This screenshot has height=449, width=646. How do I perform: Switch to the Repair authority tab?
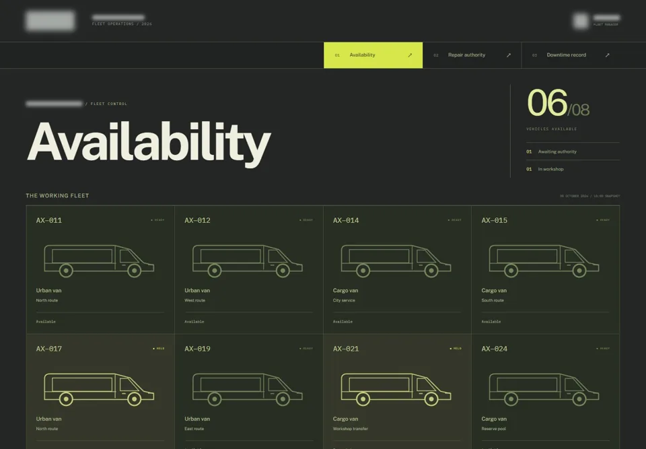(x=472, y=55)
